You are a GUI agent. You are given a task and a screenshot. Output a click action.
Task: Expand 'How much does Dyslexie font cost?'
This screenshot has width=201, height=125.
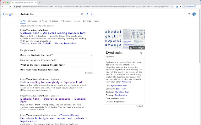point(57,70)
